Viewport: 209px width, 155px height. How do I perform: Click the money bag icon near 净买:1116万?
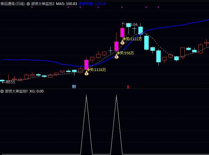pyautogui.click(x=87, y=73)
